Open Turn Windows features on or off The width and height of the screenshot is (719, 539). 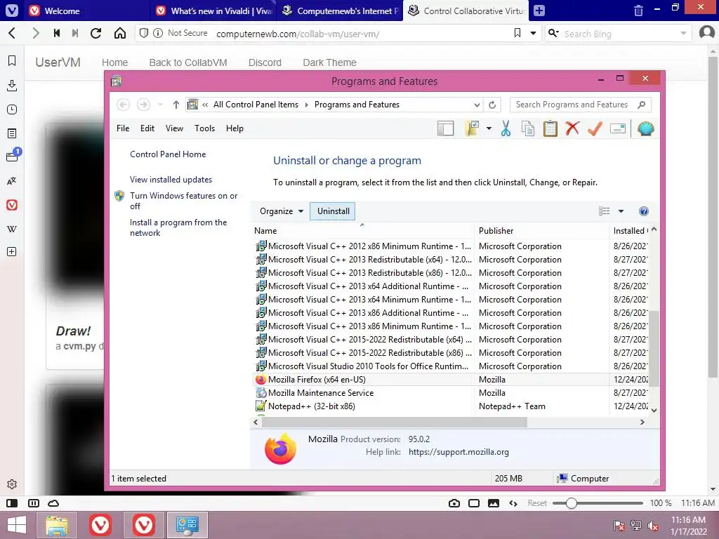183,201
